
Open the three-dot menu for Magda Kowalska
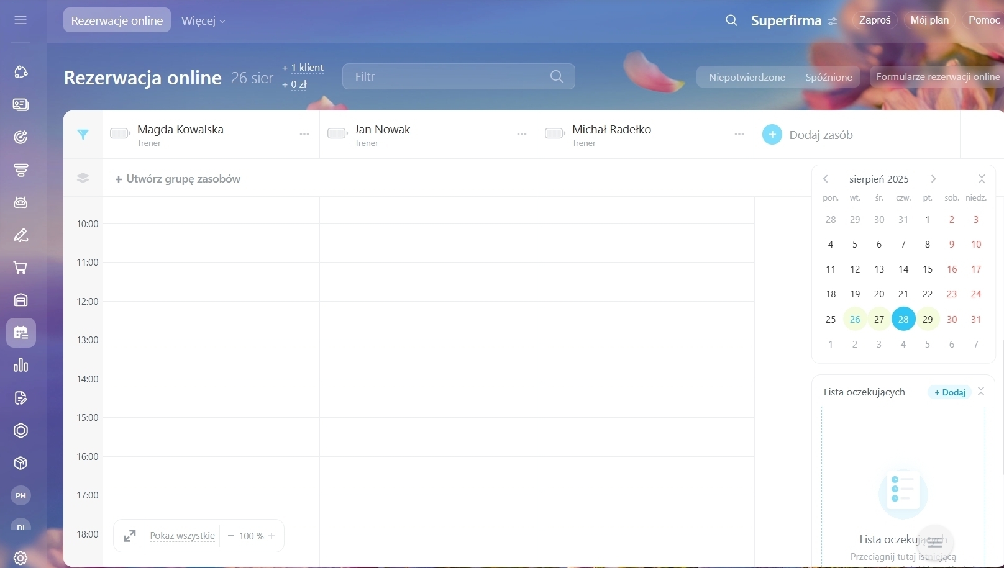pyautogui.click(x=304, y=134)
